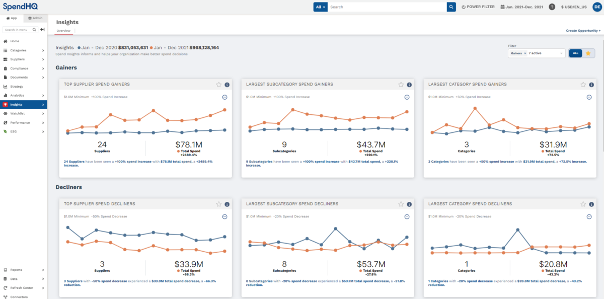Select the Overview tab
Screen dimensions: 604x299
[63, 30]
